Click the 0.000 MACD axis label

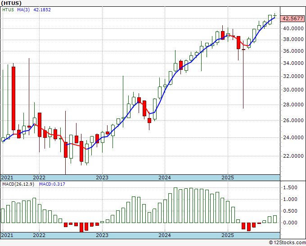coord(290,223)
